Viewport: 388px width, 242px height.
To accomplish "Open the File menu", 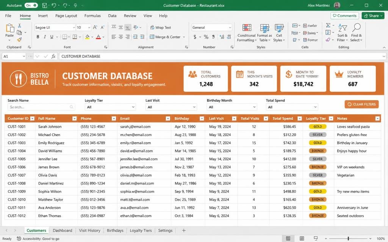I will [8, 16].
